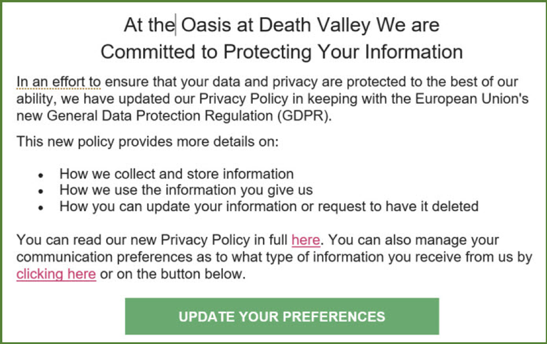Click the dotted-underlined phrase "In an effort to"
This screenshot has height=344, width=547.
click(58, 82)
